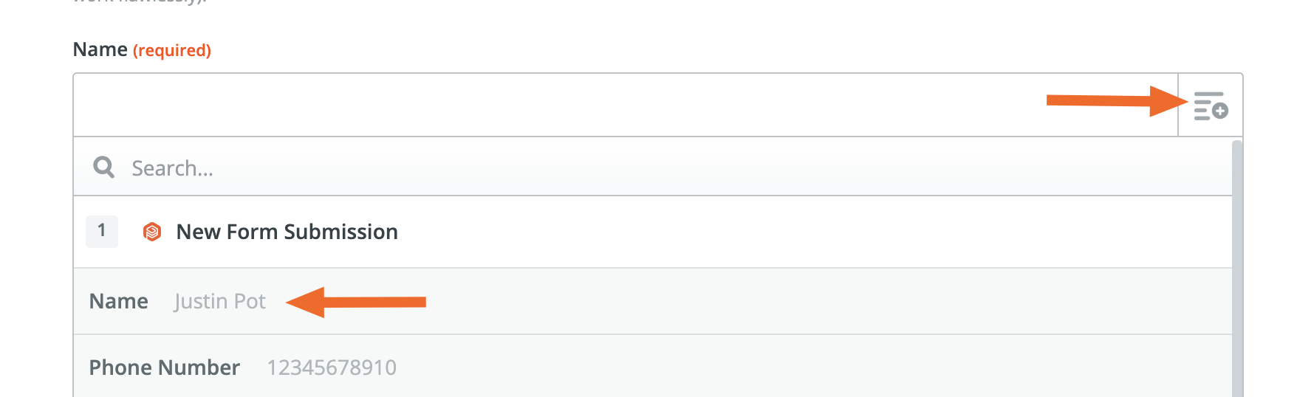Click the New Form Submission title text
This screenshot has width=1297, height=397.
(x=287, y=232)
